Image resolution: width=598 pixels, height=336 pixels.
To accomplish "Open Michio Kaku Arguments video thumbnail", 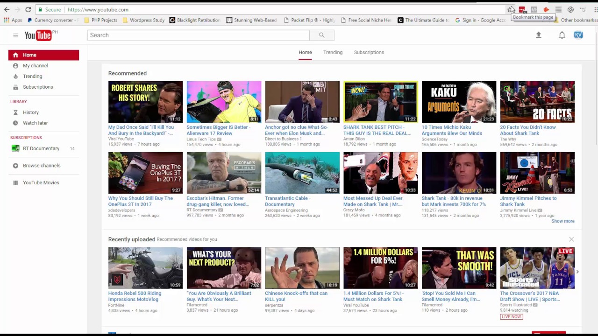I will click(459, 102).
